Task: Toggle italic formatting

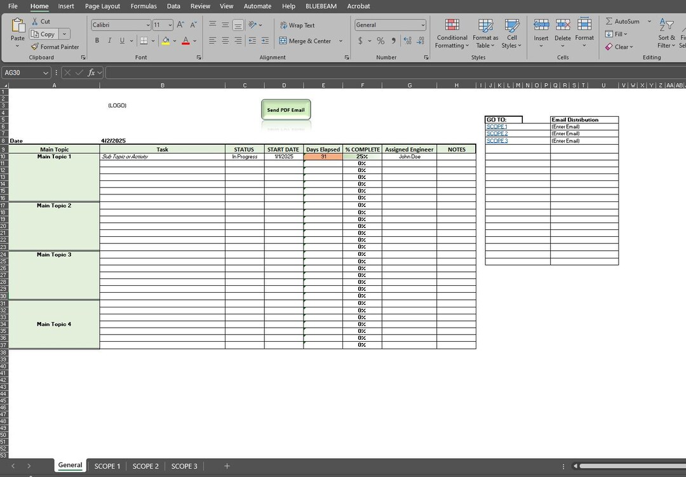Action: 109,40
